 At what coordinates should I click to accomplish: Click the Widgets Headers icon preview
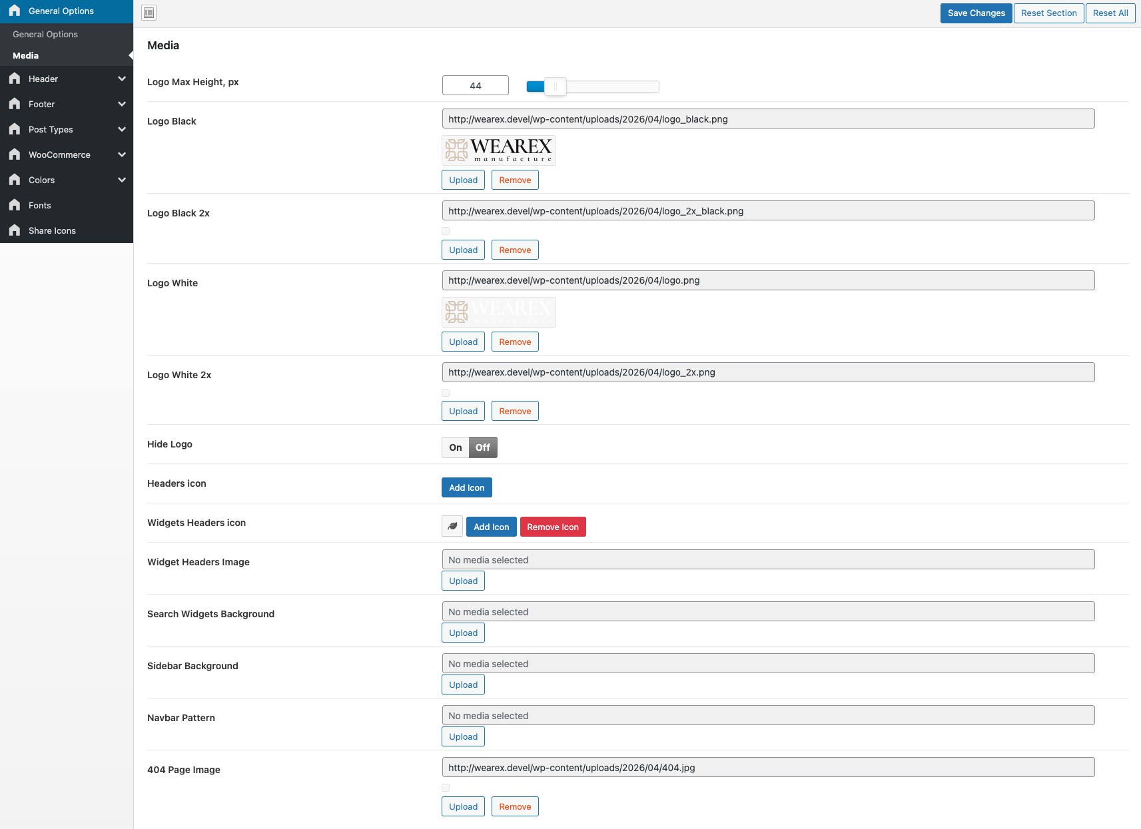point(452,527)
